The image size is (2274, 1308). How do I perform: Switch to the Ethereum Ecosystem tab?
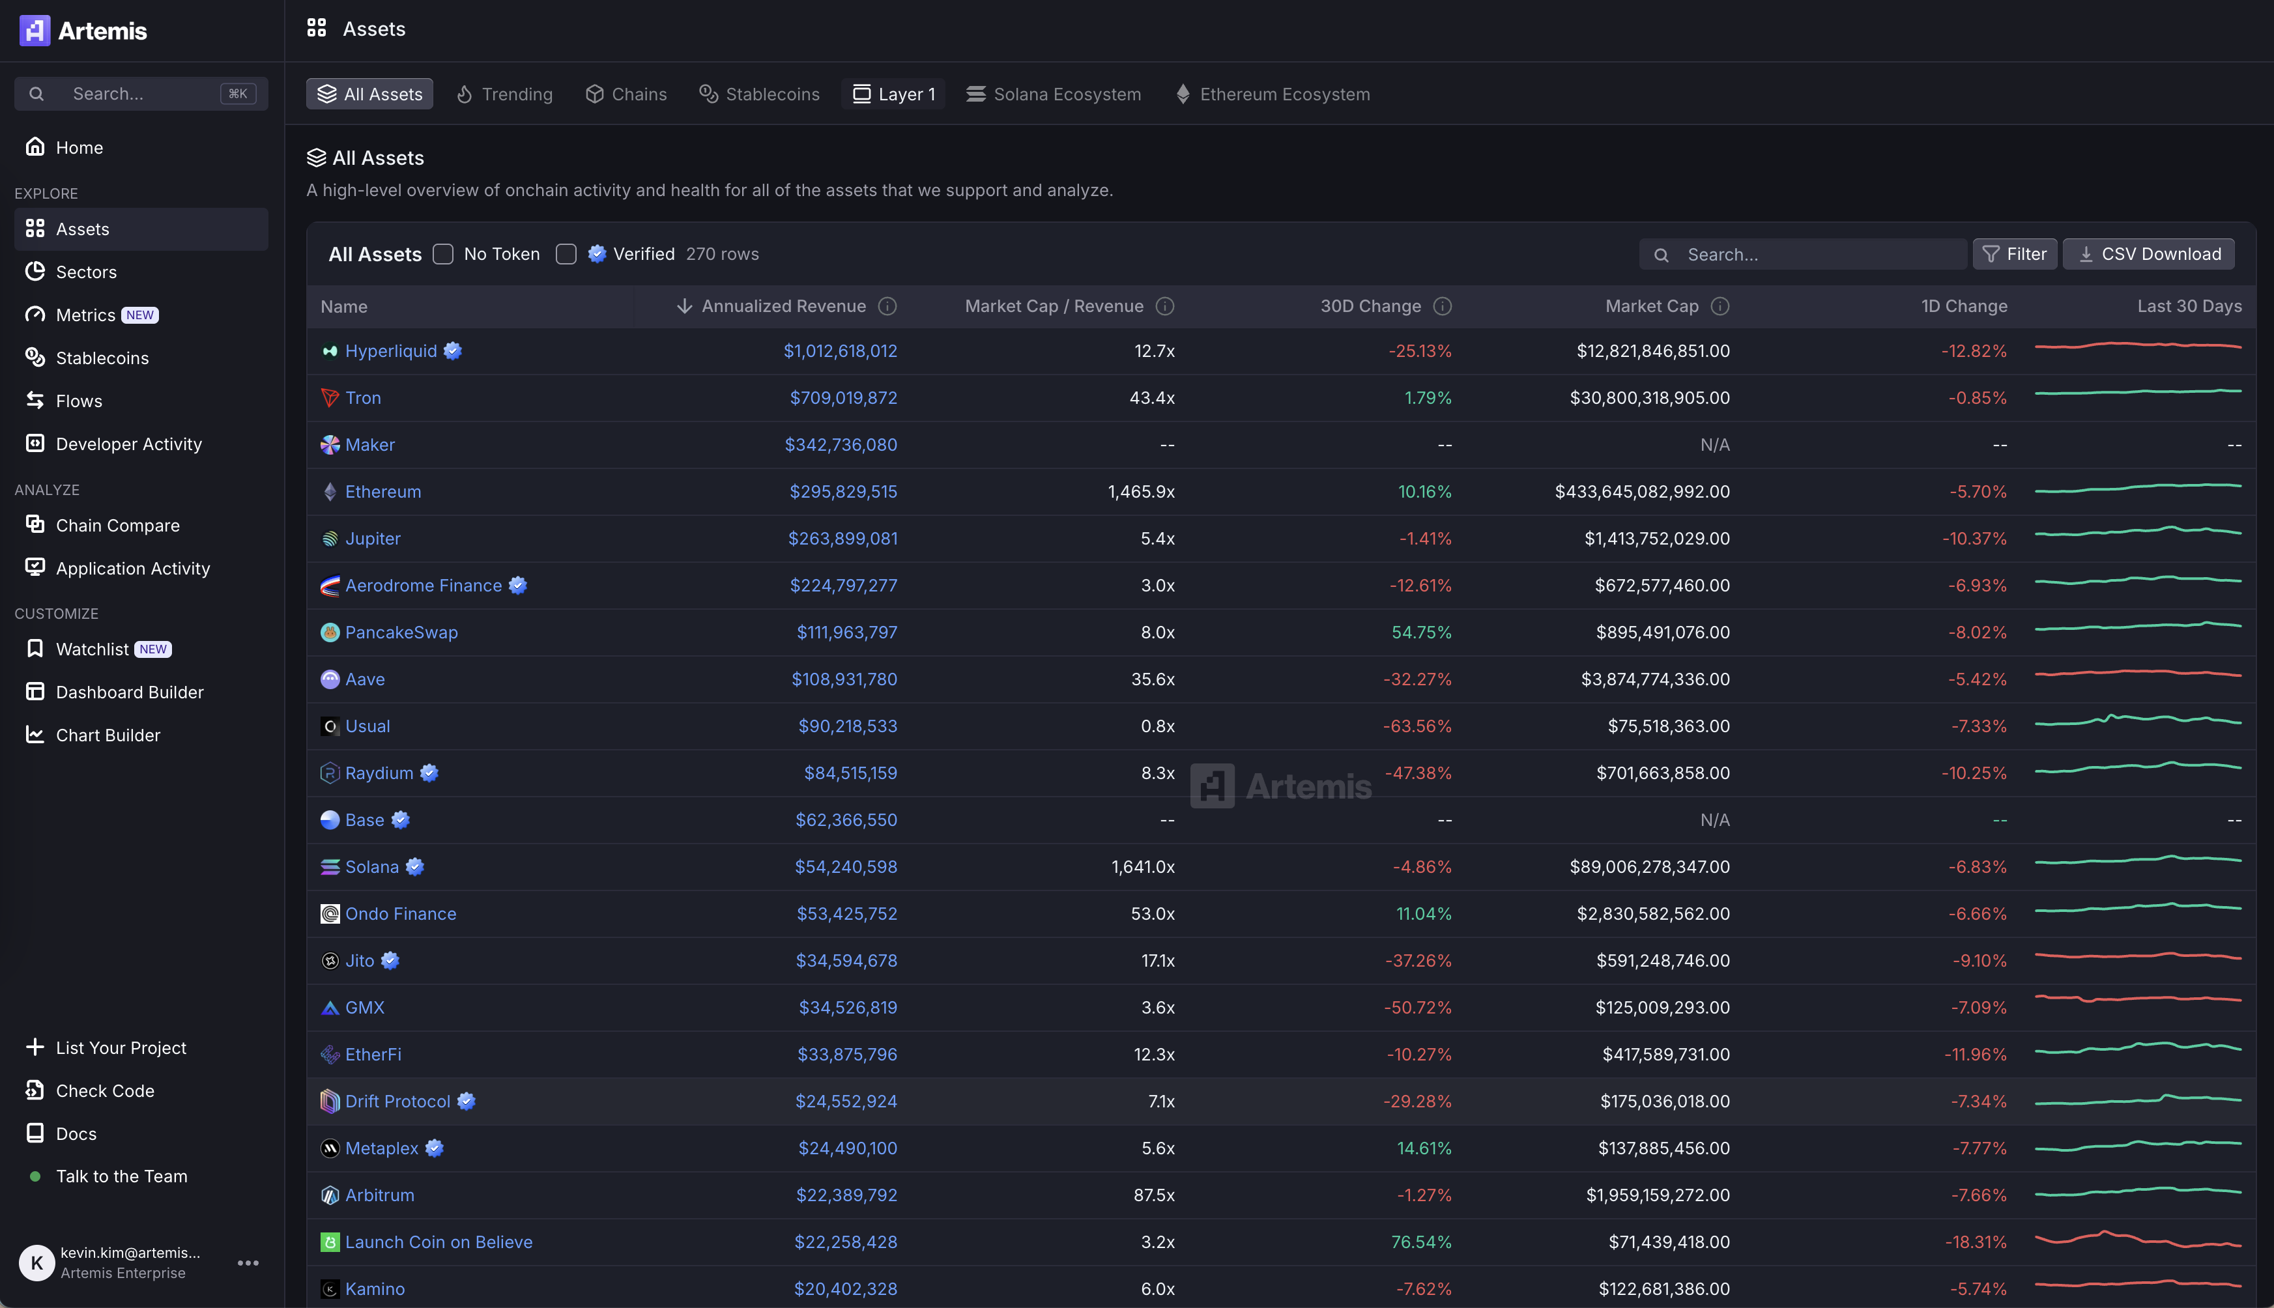[1273, 94]
